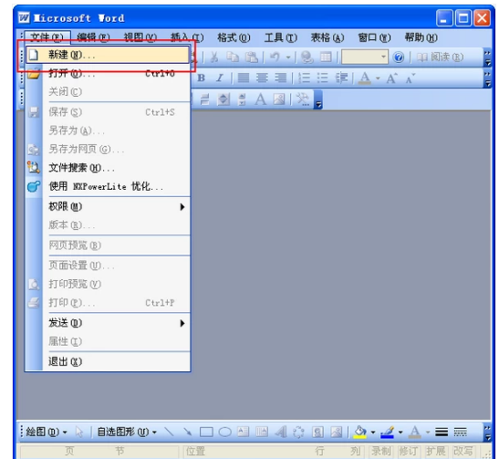This screenshot has width=499, height=459.
Task: Click the numbered list icon
Action: pyautogui.click(x=305, y=78)
